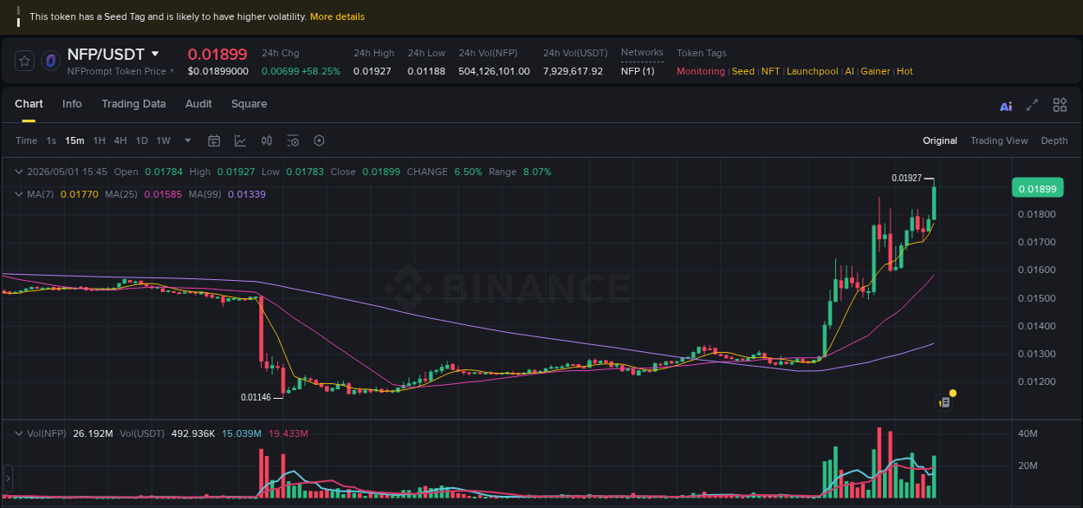Click the hexagon chart preferences icon
Screen dimensions: 1083x508
coord(319,140)
